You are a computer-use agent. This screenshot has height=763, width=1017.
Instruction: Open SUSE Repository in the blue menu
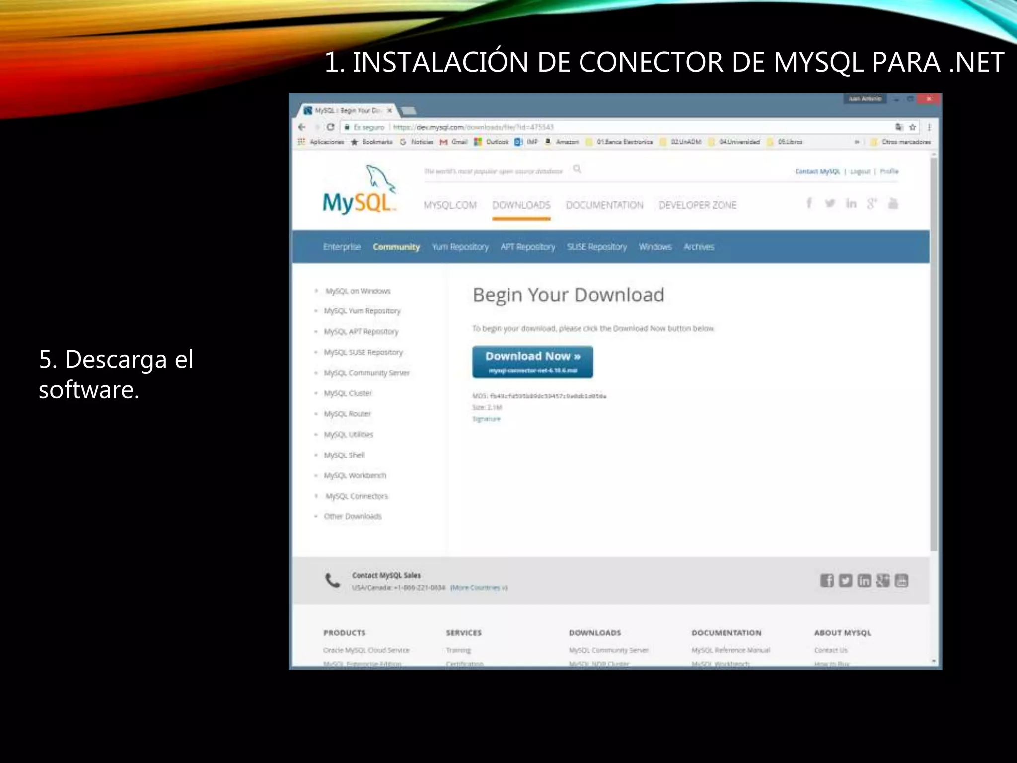click(597, 247)
